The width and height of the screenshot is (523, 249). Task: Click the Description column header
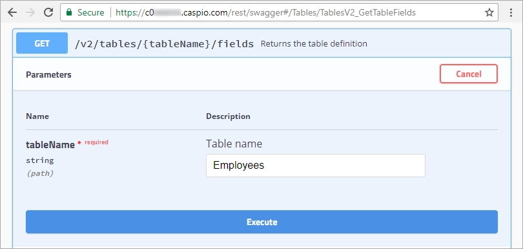point(228,116)
